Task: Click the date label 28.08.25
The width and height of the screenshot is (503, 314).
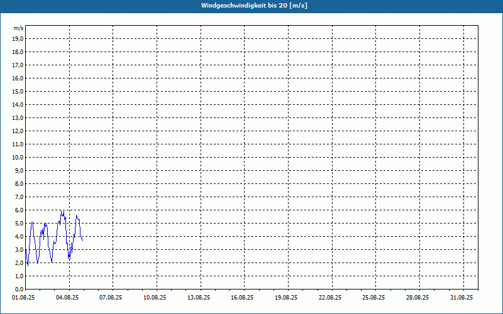Action: click(x=417, y=298)
